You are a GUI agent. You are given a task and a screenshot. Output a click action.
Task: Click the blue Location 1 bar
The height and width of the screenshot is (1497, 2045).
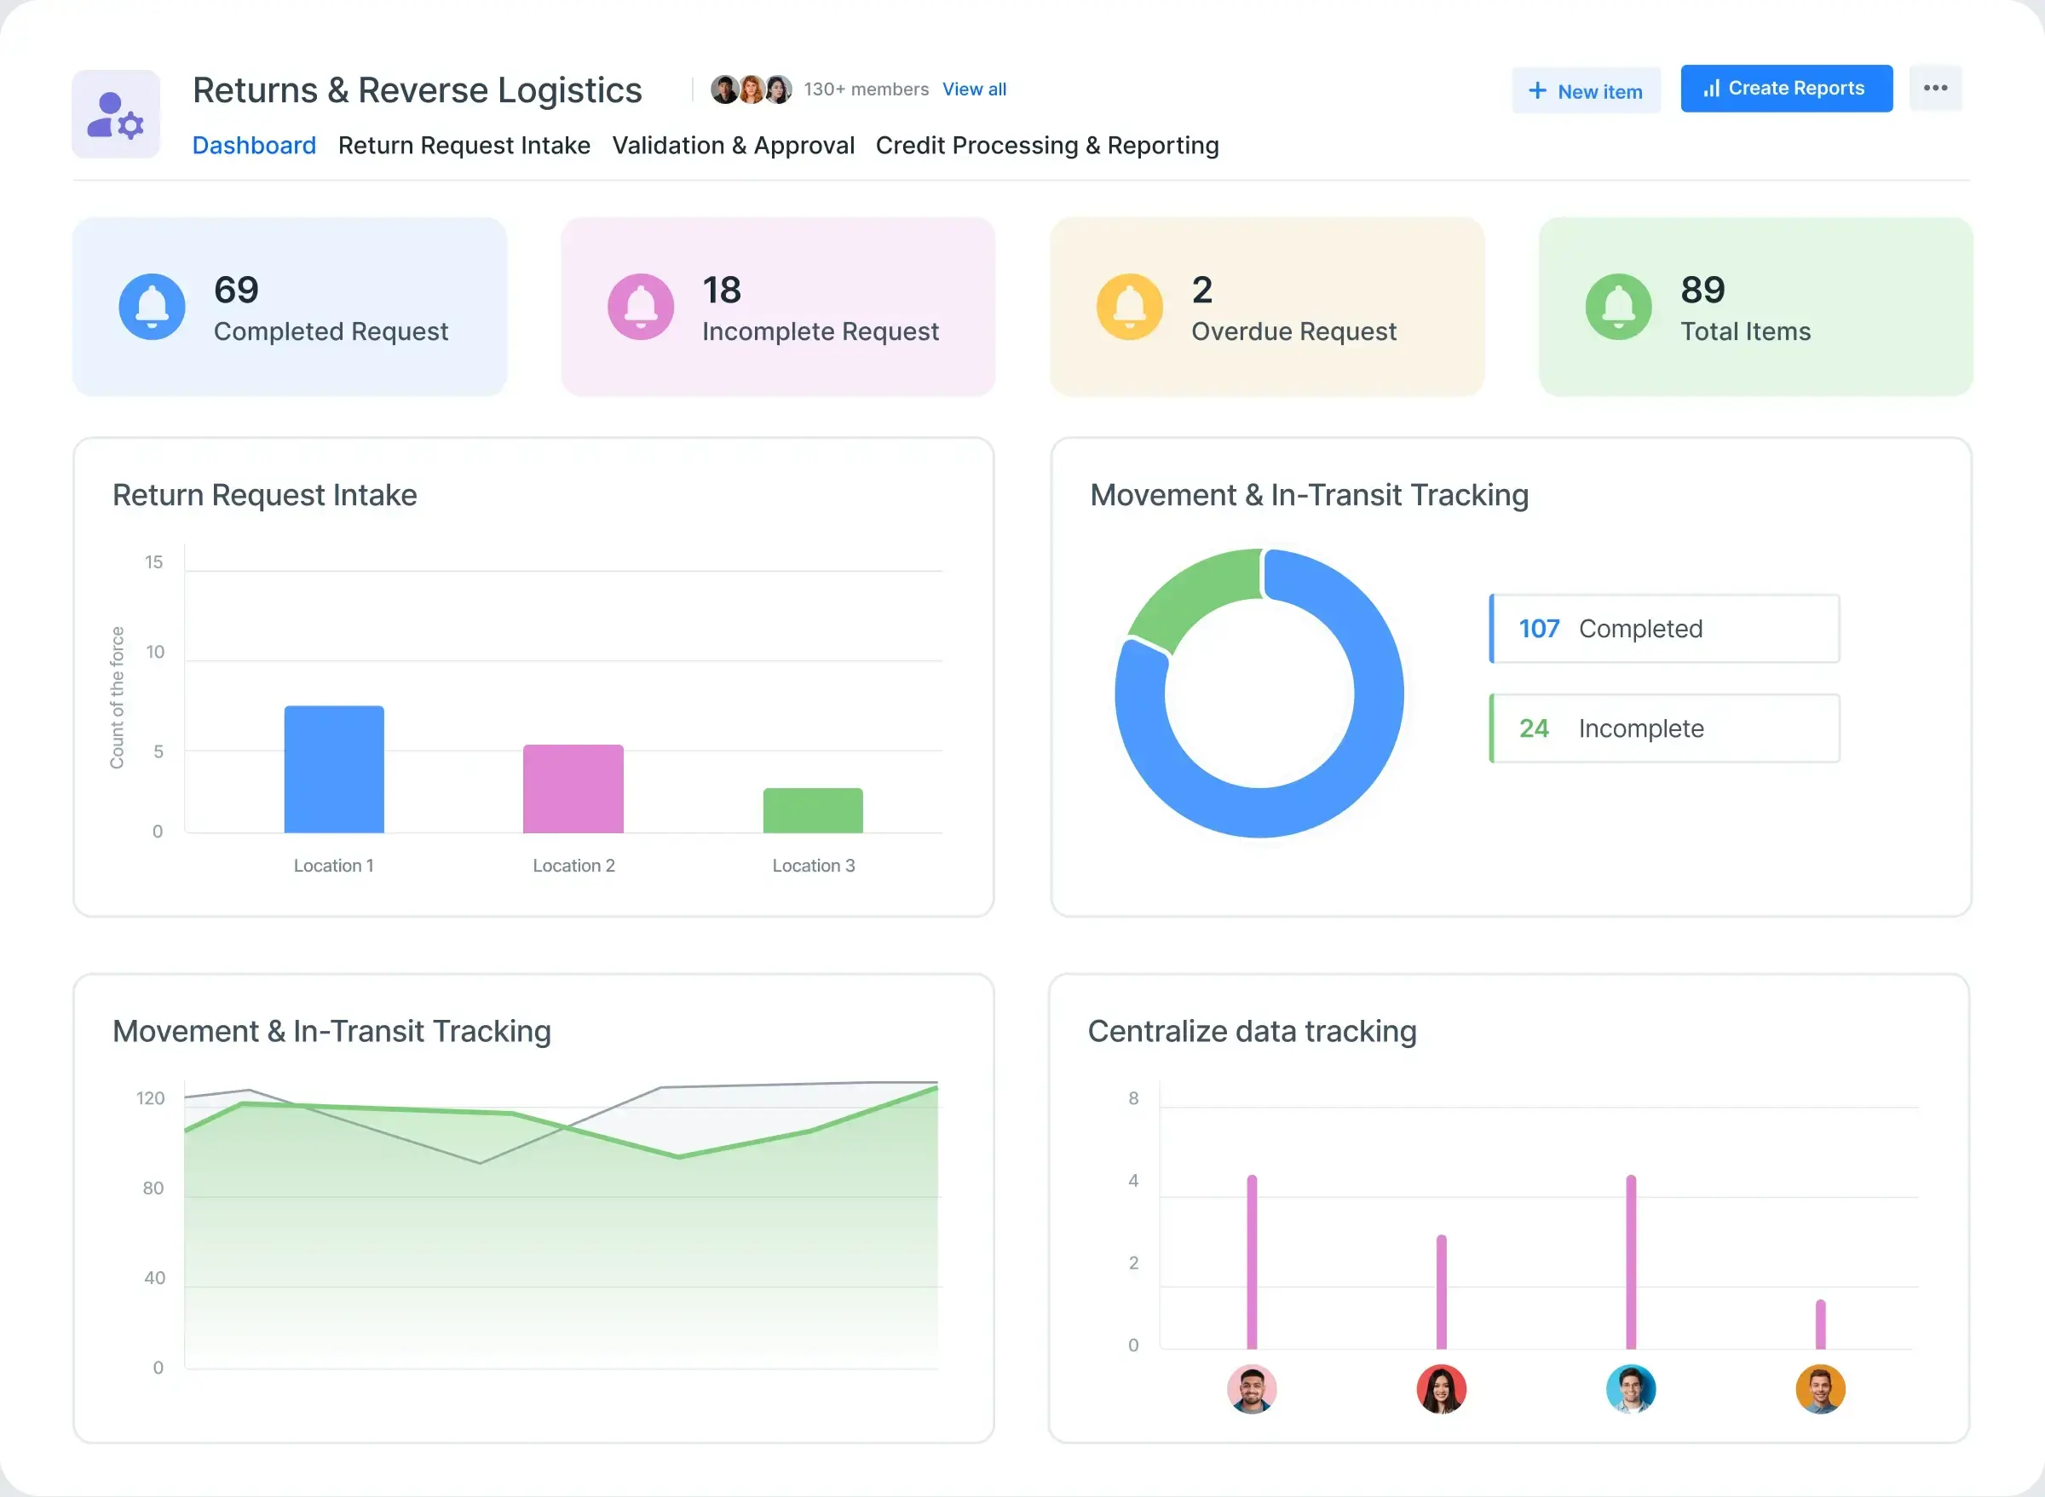(x=333, y=769)
